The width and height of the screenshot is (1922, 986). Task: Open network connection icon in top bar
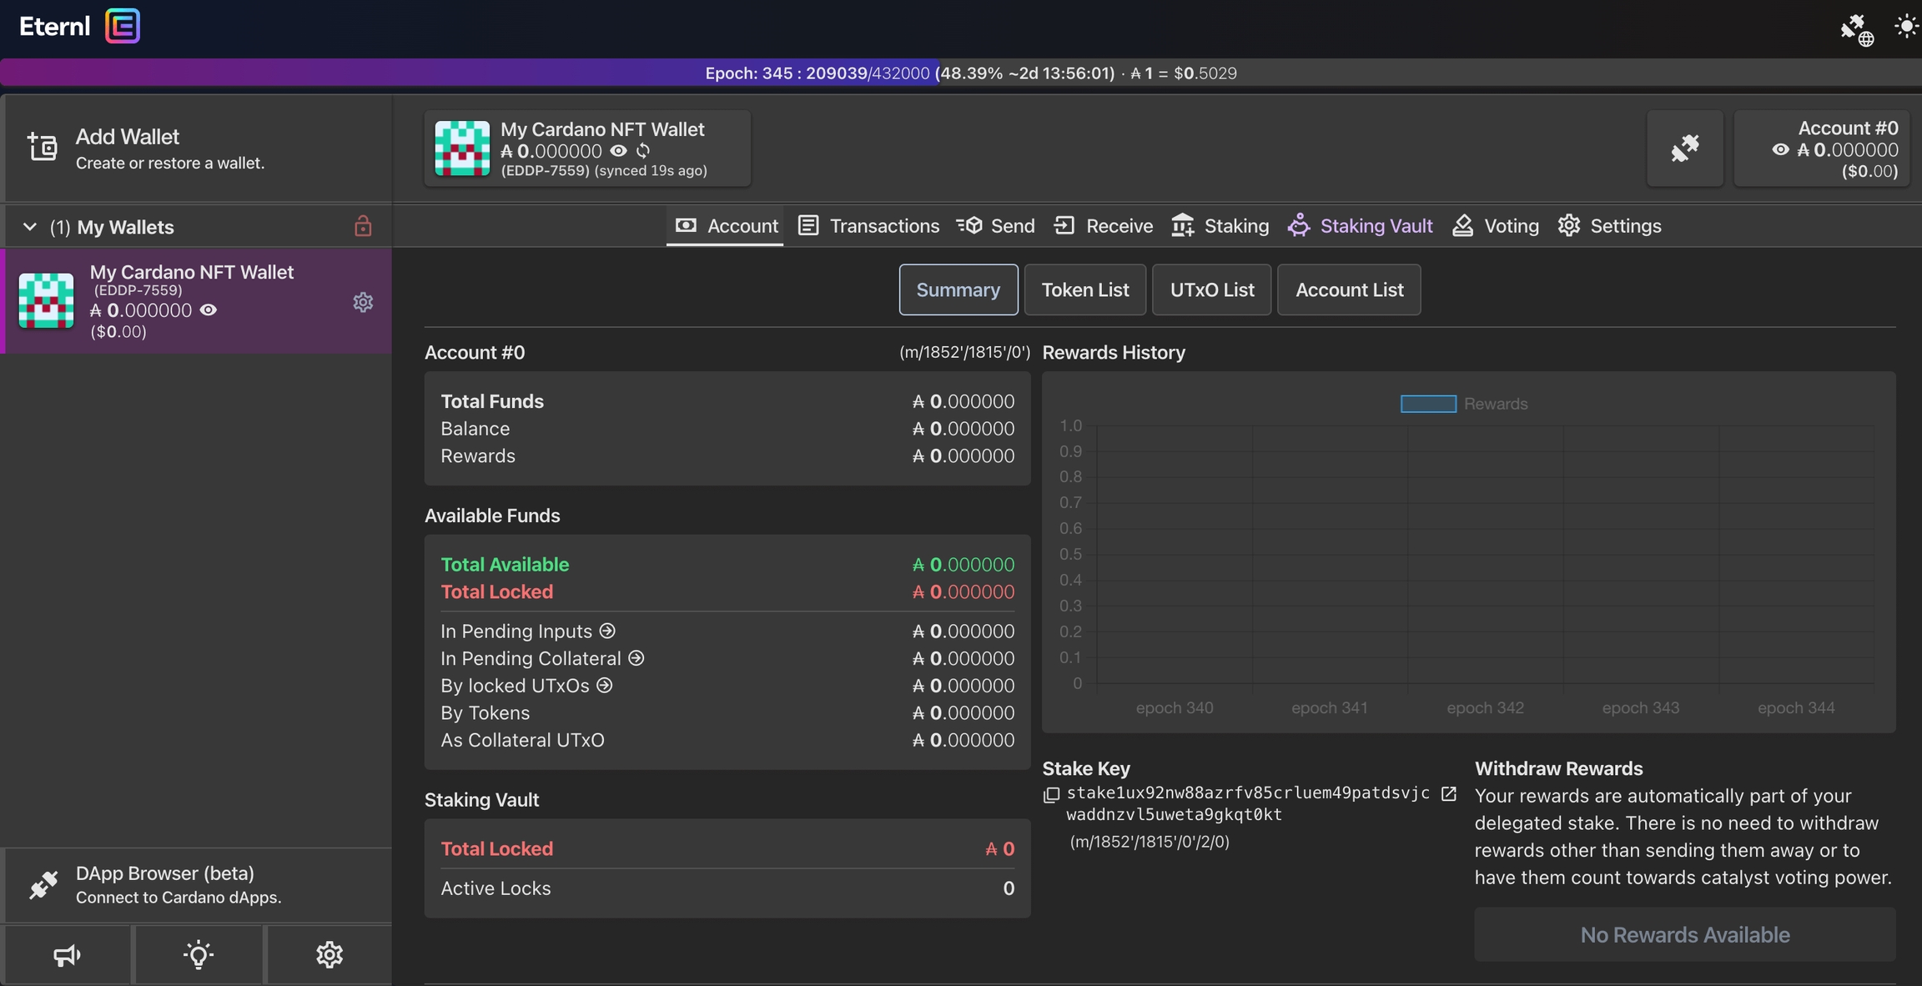(x=1856, y=29)
